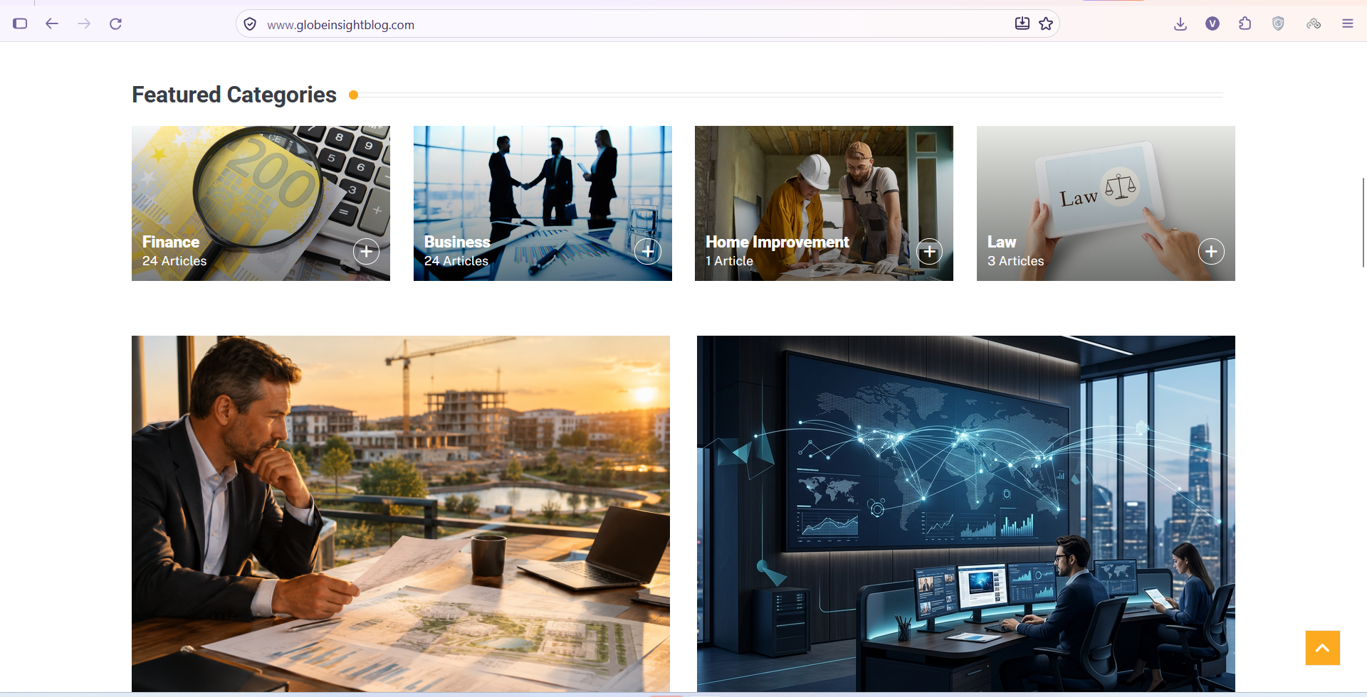Click the page vertical scrollbar thumb
This screenshot has width=1367, height=697.
point(1363,223)
